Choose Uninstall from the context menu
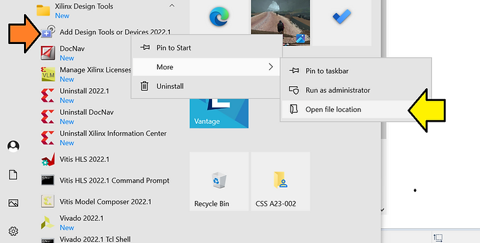 [207, 86]
